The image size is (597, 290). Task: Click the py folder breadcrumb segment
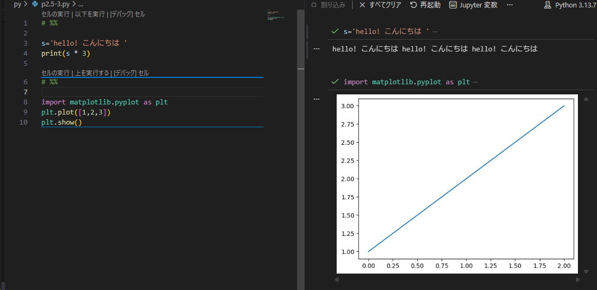(17, 4)
